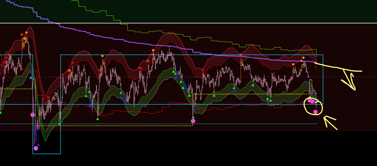Click the magenta dot inside the yellow circle
This screenshot has width=377, height=166.
[315, 112]
